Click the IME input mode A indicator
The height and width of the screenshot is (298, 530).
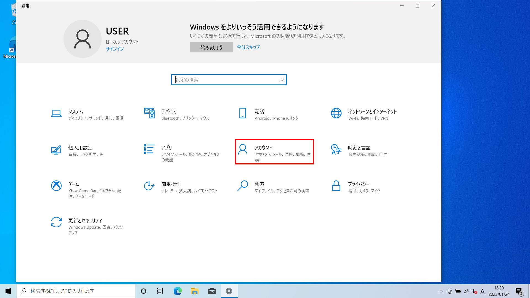coord(483,291)
